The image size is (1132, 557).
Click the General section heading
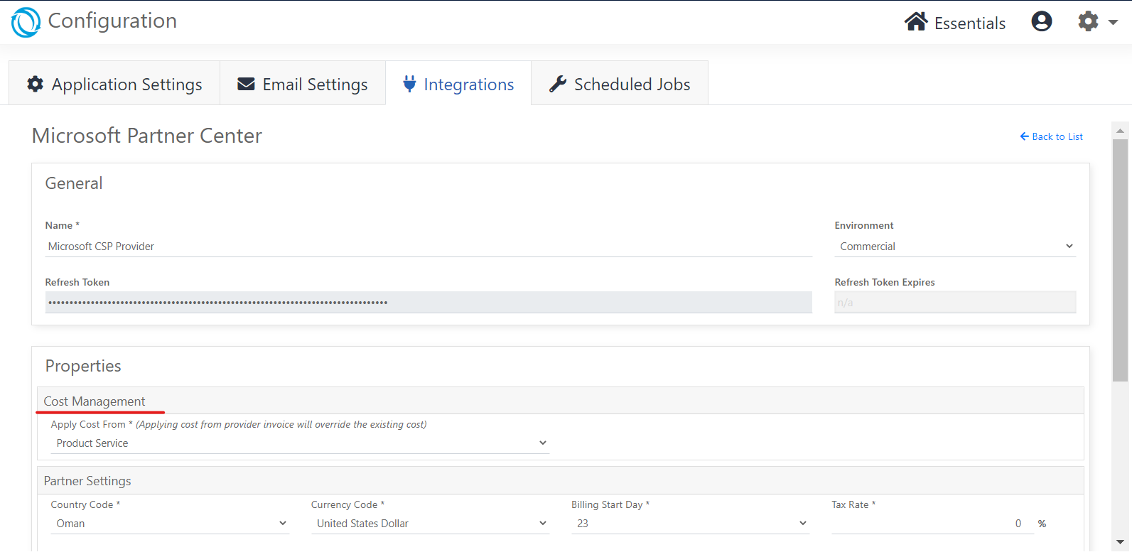74,183
